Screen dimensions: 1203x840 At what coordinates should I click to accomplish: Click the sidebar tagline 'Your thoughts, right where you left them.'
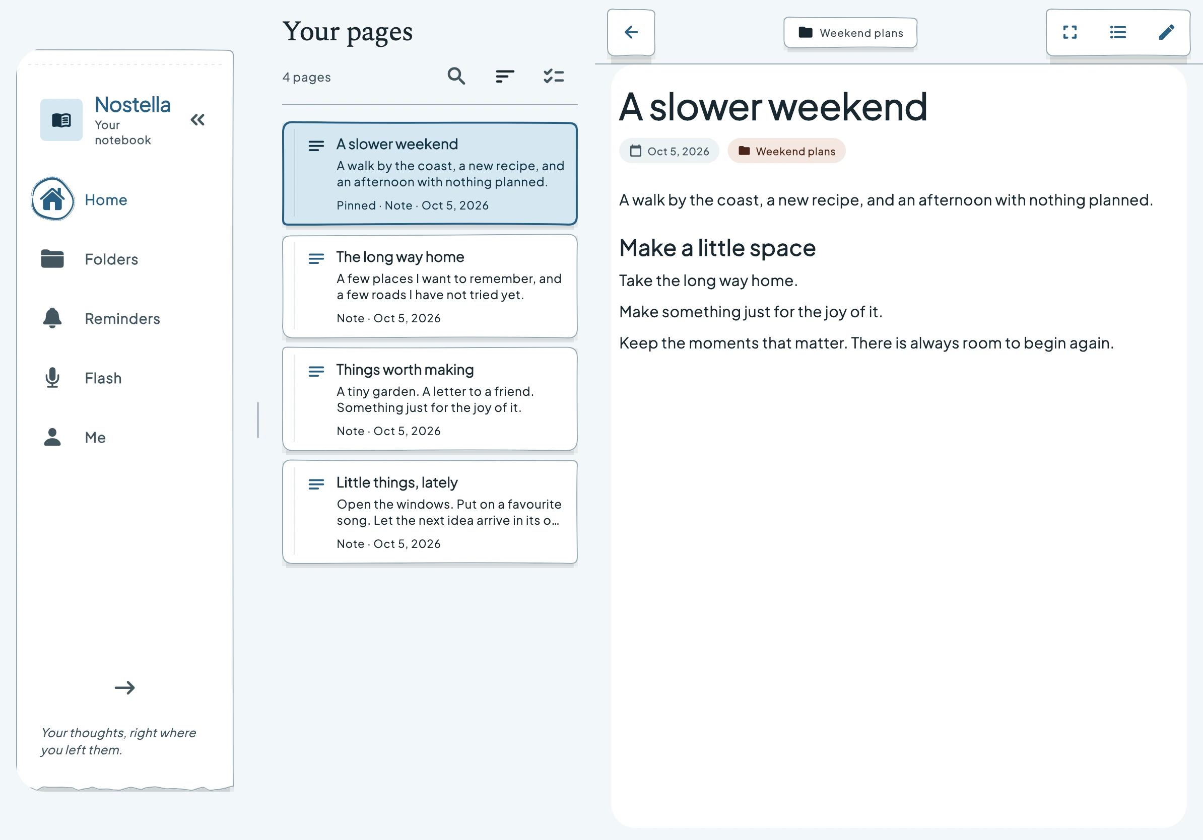point(118,741)
